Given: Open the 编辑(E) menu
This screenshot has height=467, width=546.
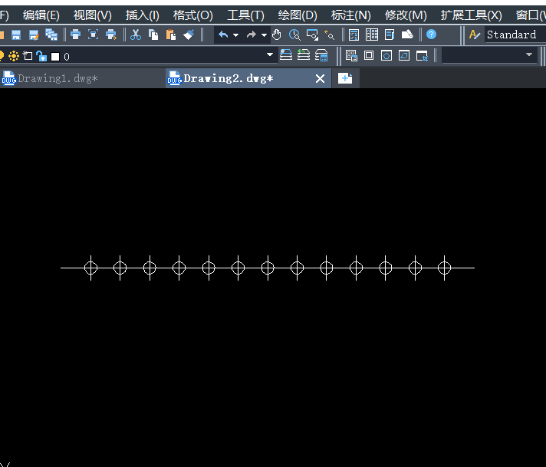Looking at the screenshot, I should coord(41,15).
